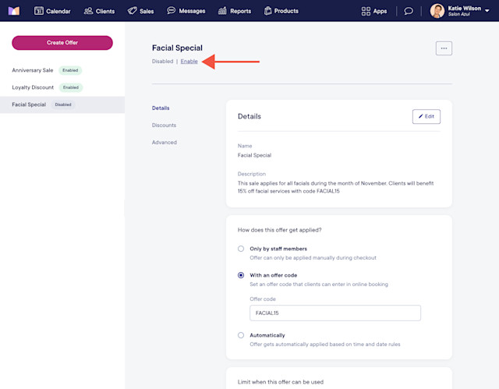Click the Create Offer button
Viewport: 499px width, 389px height.
[62, 43]
